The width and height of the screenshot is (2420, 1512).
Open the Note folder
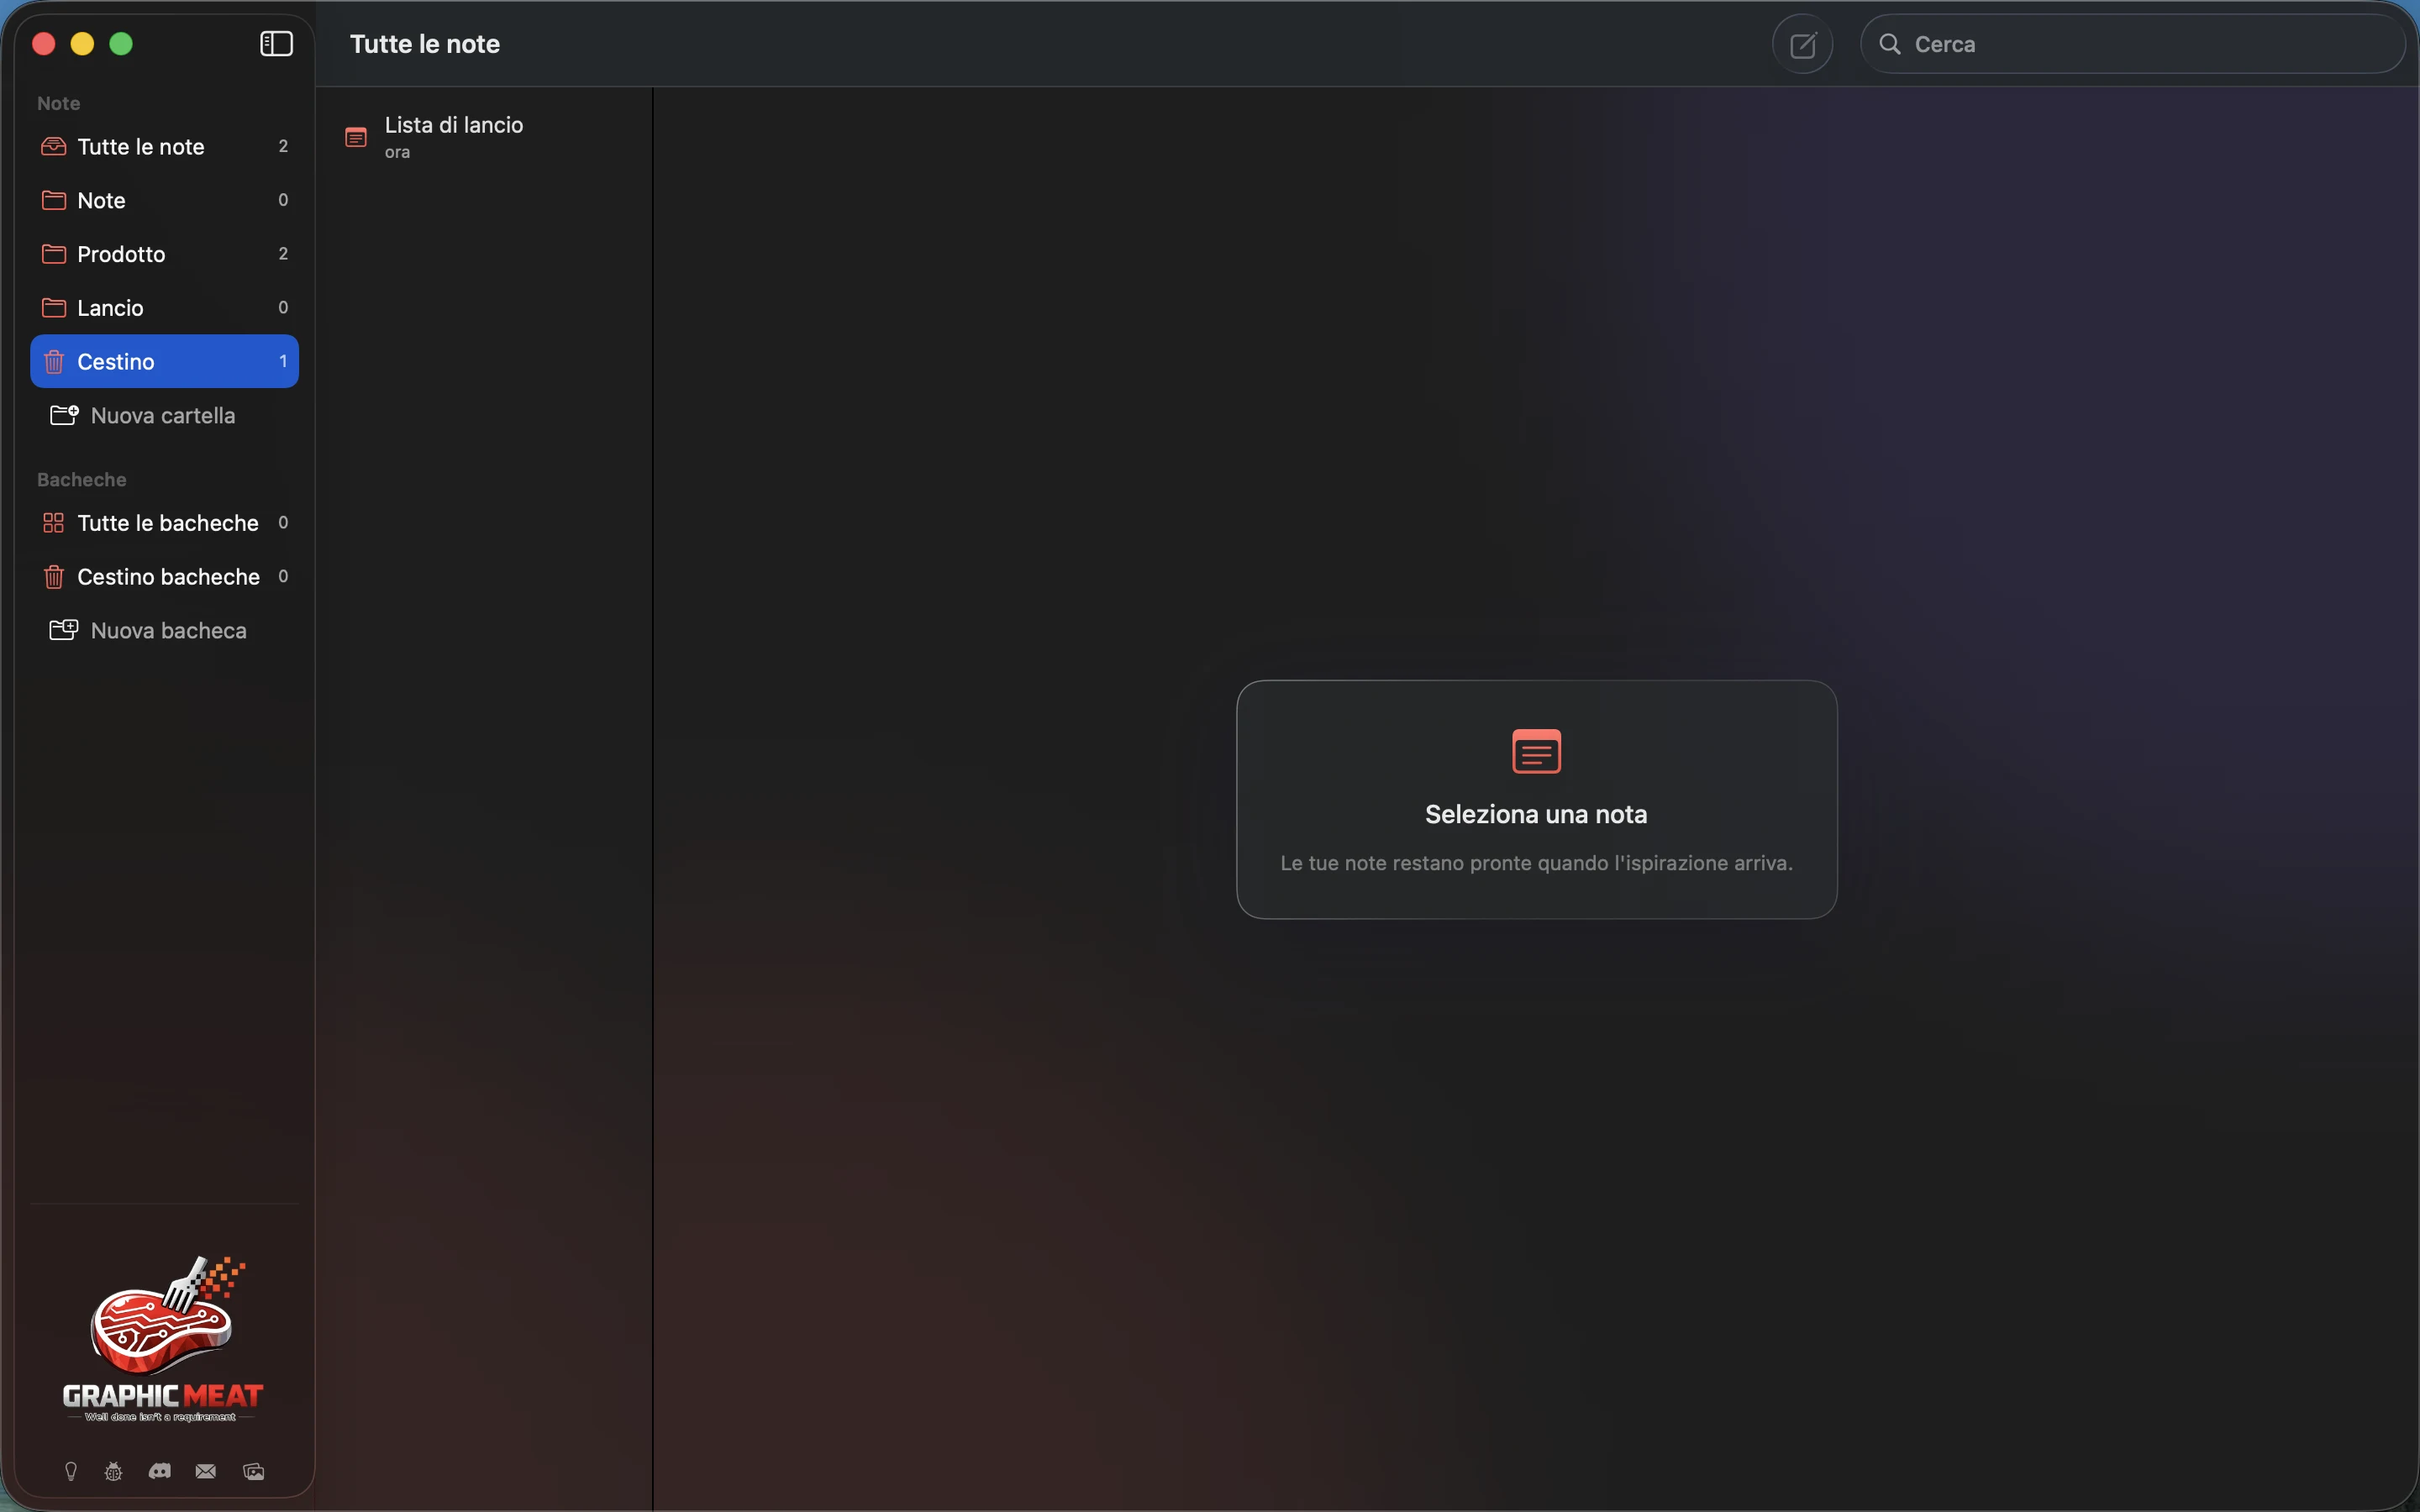point(165,200)
